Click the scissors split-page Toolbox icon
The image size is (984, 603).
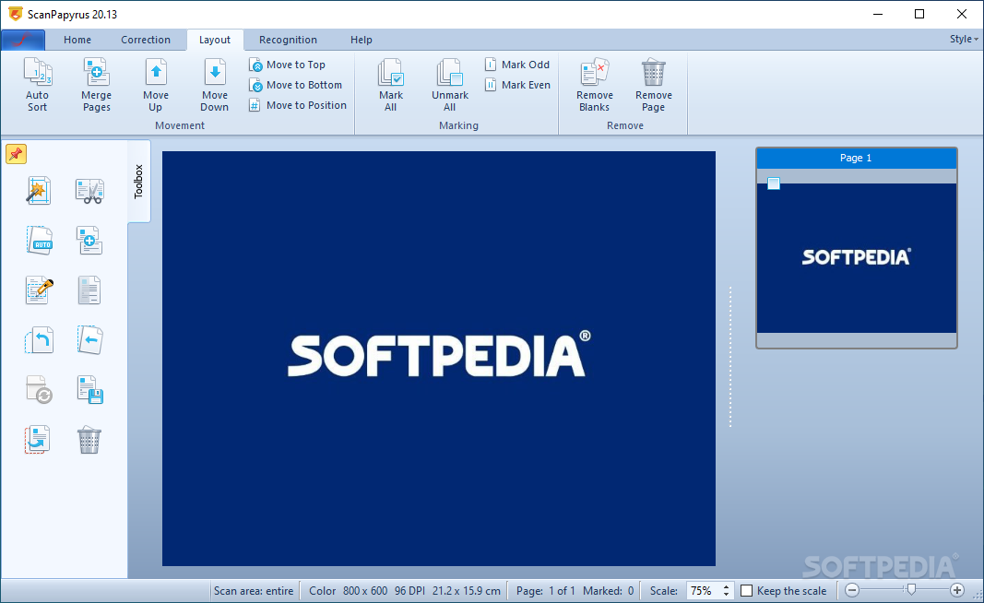[89, 191]
